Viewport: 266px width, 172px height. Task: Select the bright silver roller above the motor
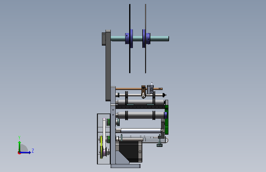pos(141,131)
